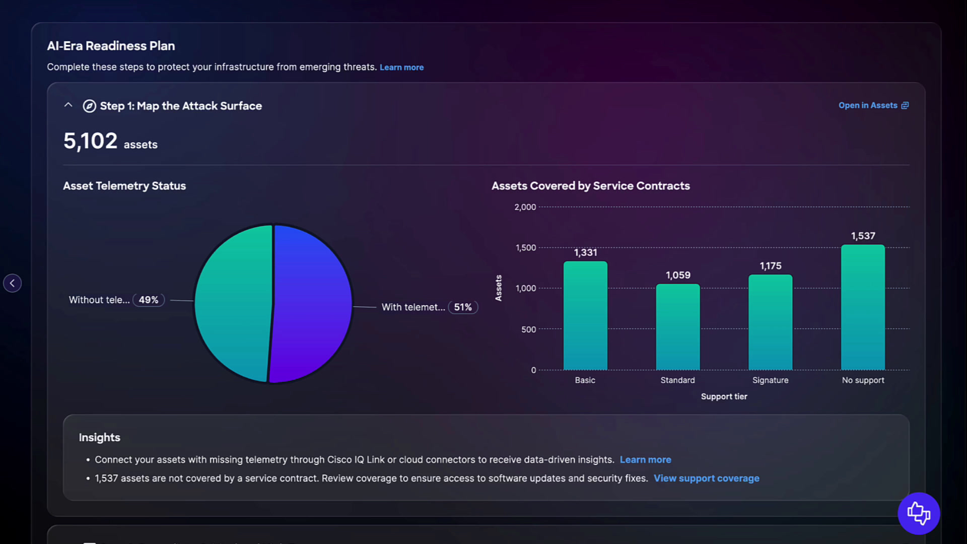Click the 51% label badge

pyautogui.click(x=463, y=307)
